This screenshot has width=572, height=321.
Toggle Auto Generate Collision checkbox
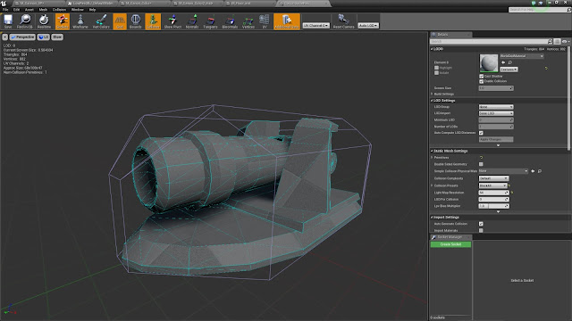pos(481,224)
